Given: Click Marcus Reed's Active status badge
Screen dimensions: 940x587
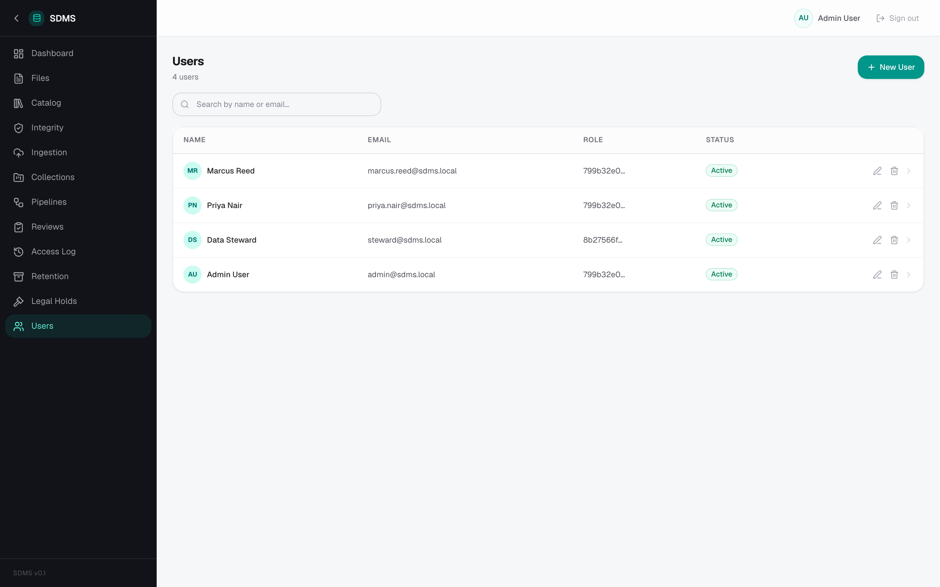Looking at the screenshot, I should tap(721, 171).
